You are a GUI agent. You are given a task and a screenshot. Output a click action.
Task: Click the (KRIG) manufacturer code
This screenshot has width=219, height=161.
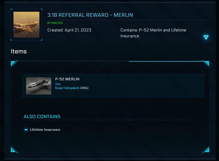click(84, 88)
